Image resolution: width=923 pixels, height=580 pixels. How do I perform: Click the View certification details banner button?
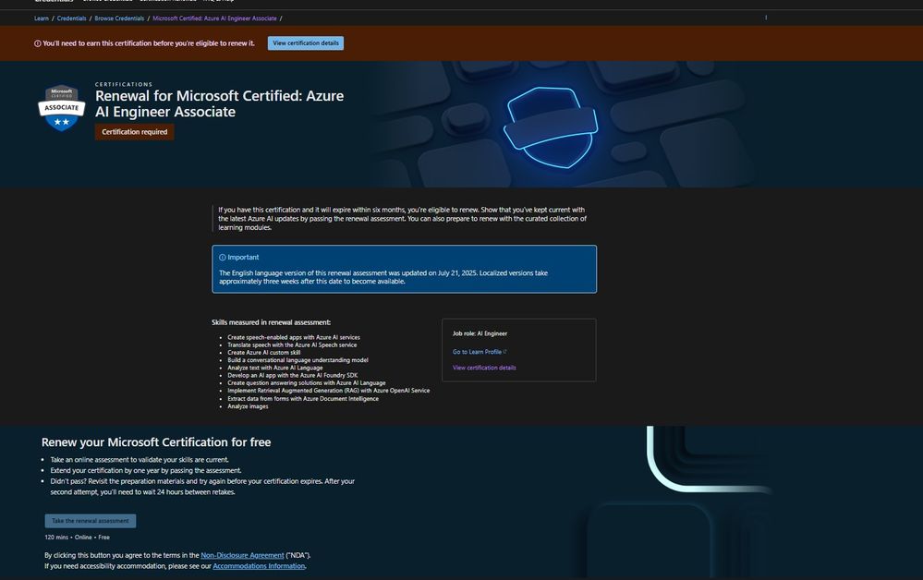pyautogui.click(x=306, y=42)
